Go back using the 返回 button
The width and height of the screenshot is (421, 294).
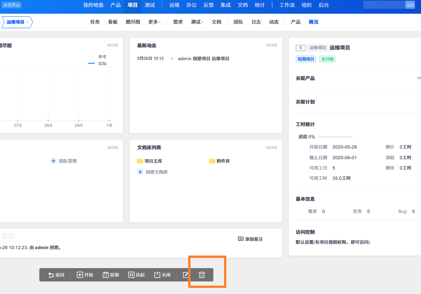tap(56, 275)
